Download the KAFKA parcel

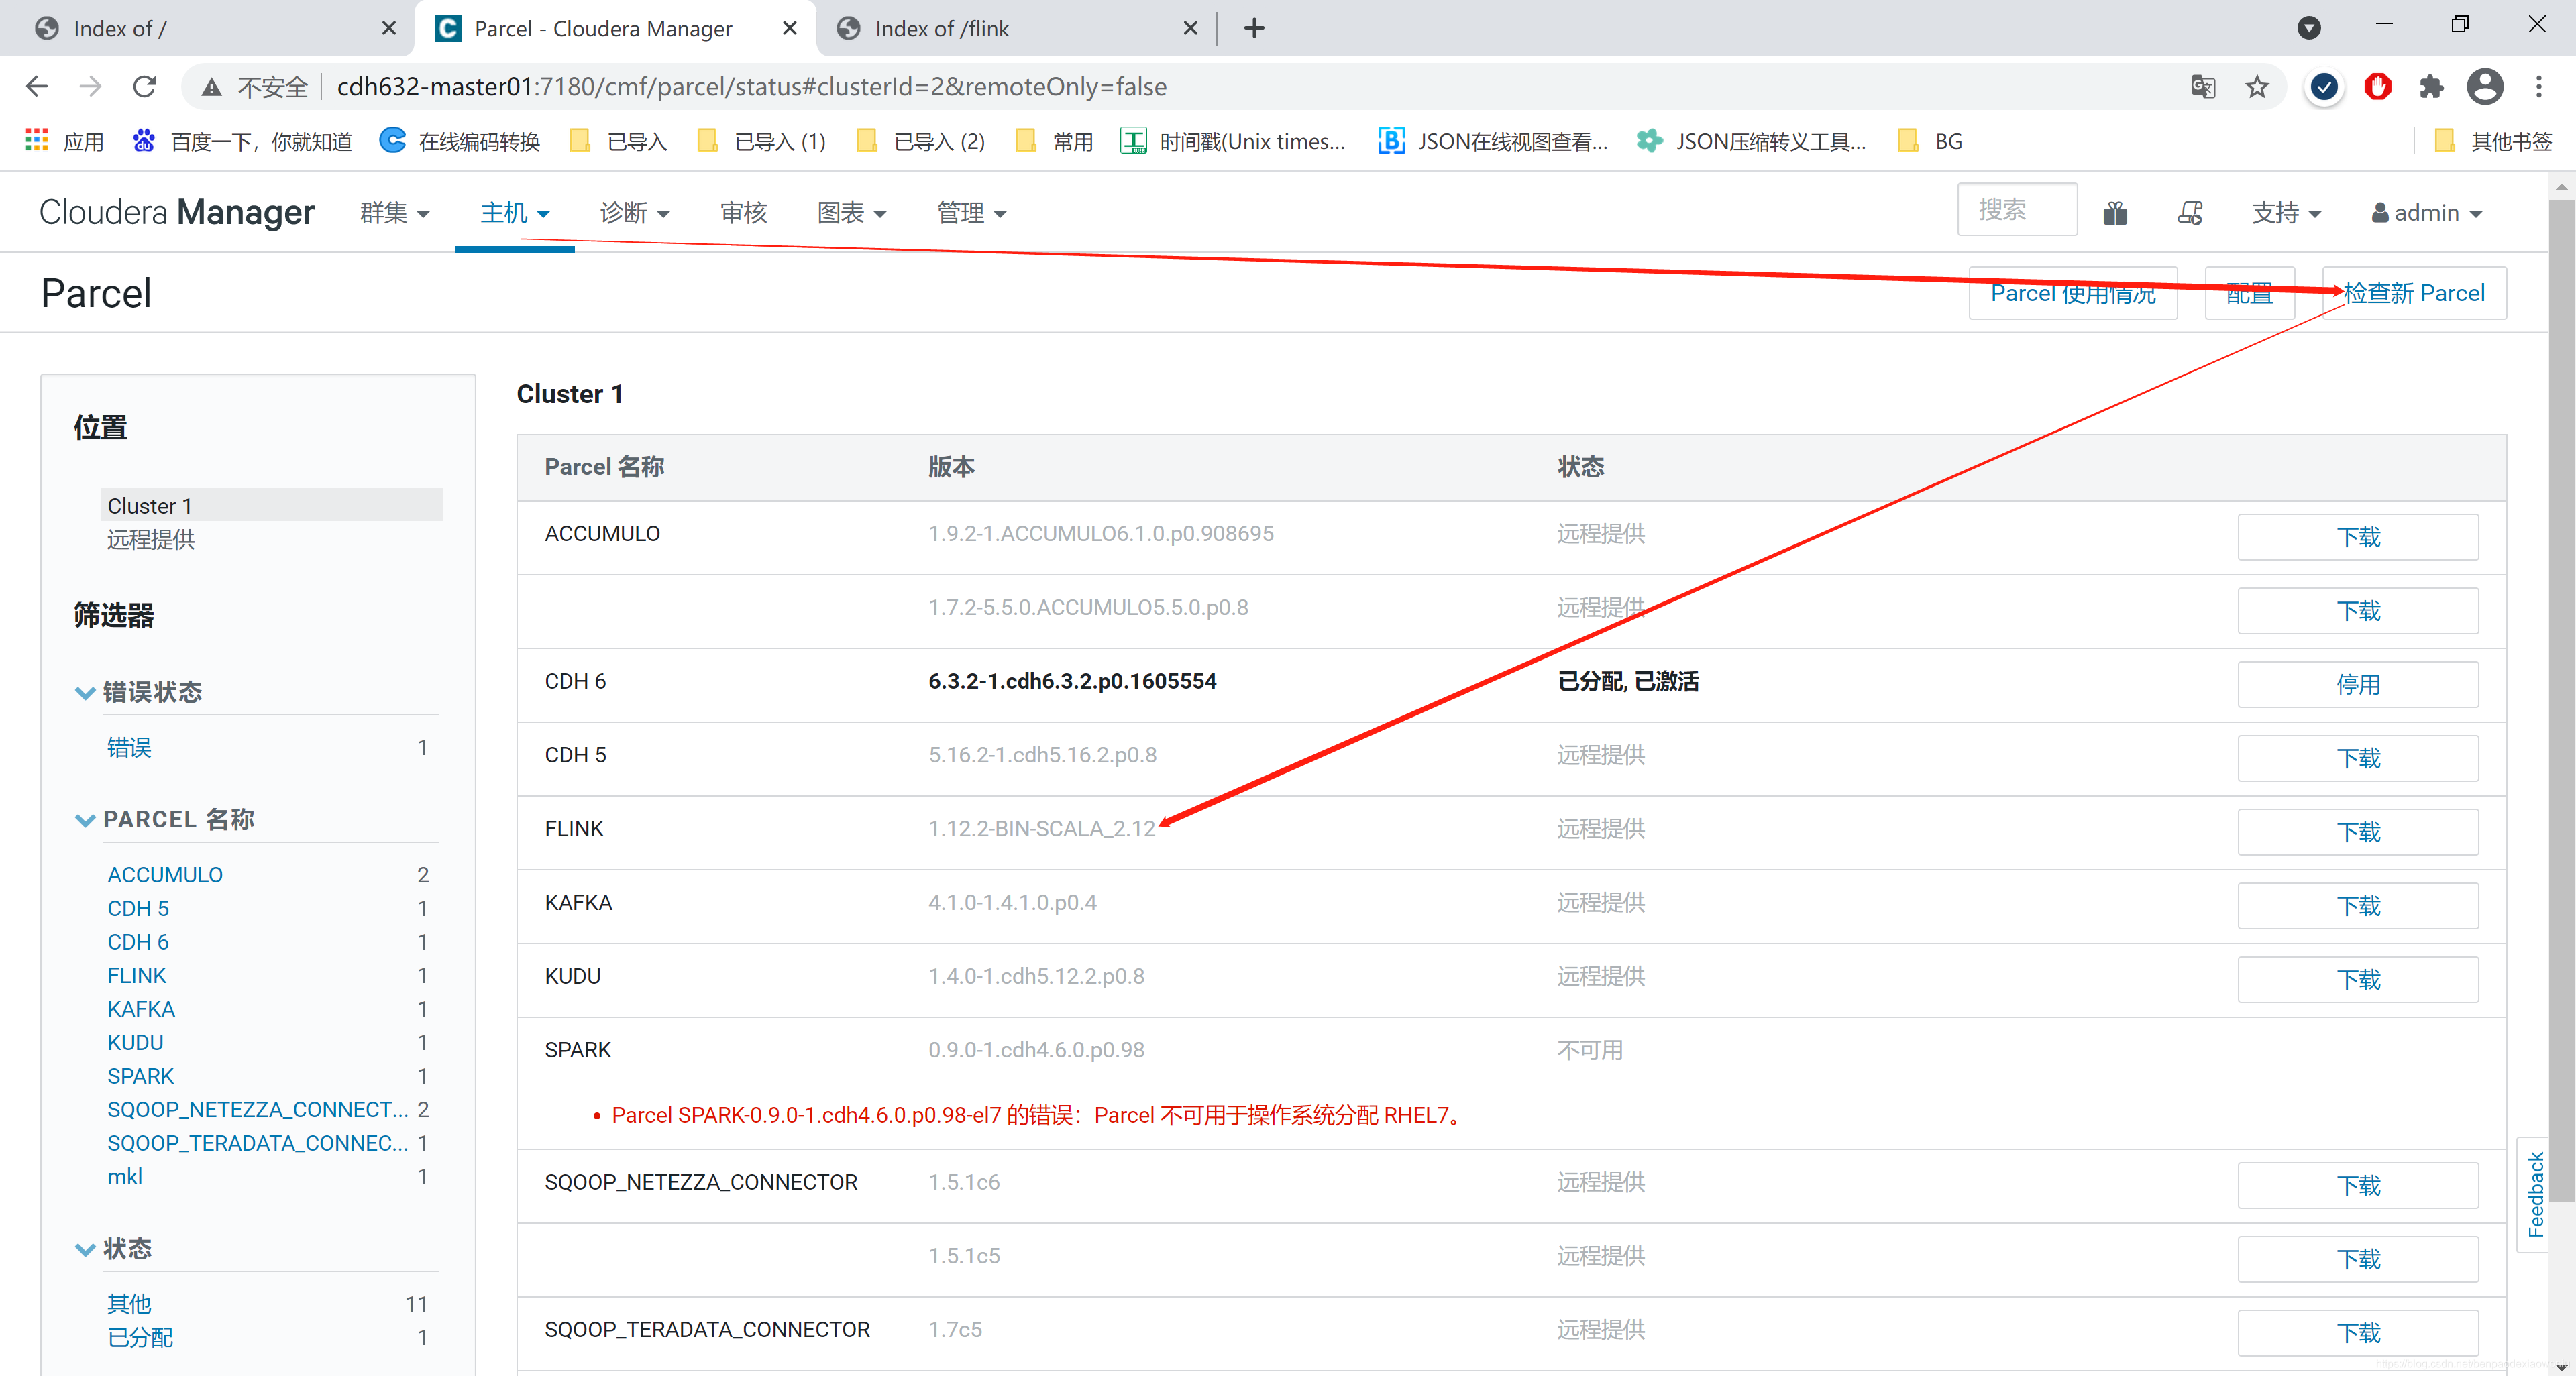click(x=2358, y=905)
